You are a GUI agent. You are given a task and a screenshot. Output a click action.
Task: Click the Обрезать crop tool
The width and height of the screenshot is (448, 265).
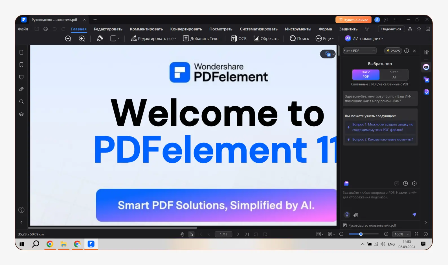(x=266, y=39)
